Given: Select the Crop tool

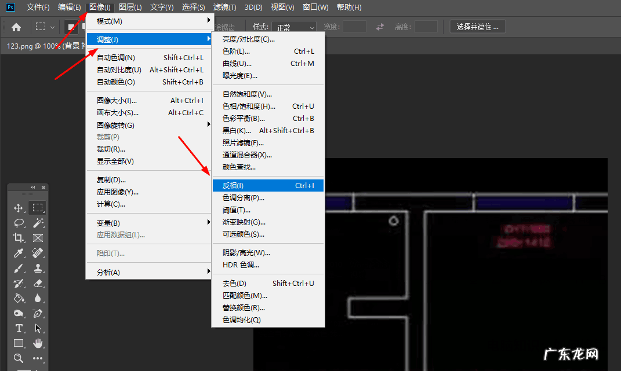Looking at the screenshot, I should [x=19, y=238].
